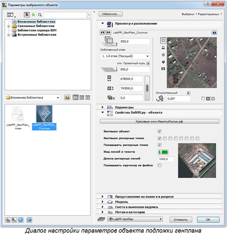
Task: Collapse 'Просмотр и расположение' section
Action: 103,23
